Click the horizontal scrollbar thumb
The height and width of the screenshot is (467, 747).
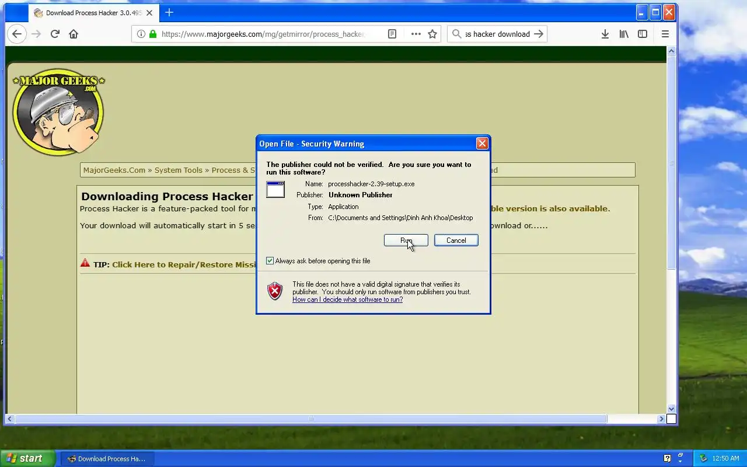click(310, 419)
